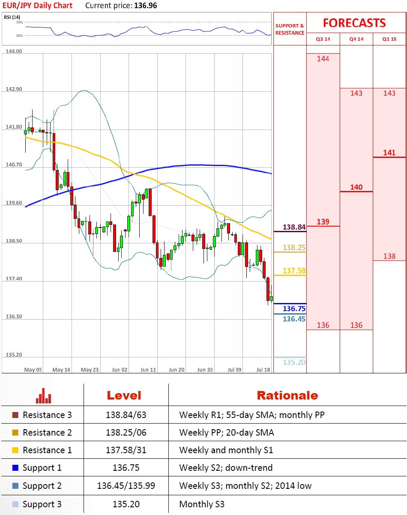The height and width of the screenshot is (515, 407).
Task: Select the 'Q1 15' forecast column header
Action: (389, 39)
